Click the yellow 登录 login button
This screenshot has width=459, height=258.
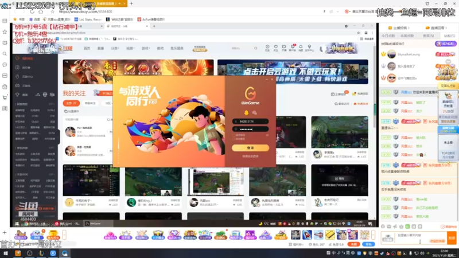coord(250,148)
